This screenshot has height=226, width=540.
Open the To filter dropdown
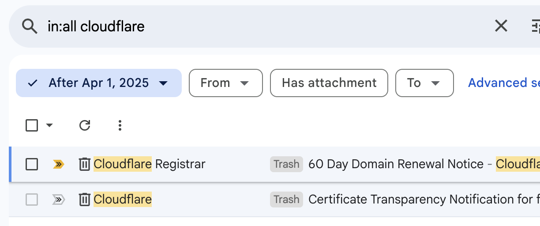(424, 83)
